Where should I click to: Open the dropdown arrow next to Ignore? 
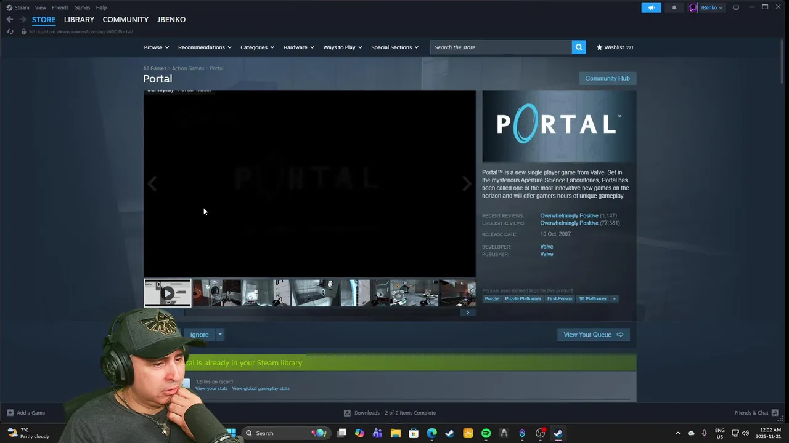(x=220, y=335)
